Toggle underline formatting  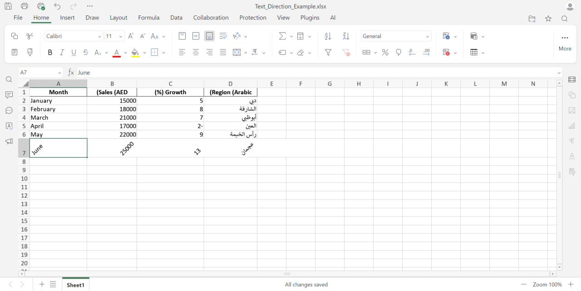coord(74,52)
